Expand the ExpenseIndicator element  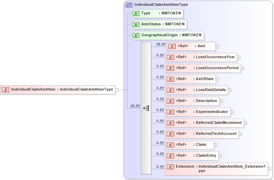coord(232,112)
